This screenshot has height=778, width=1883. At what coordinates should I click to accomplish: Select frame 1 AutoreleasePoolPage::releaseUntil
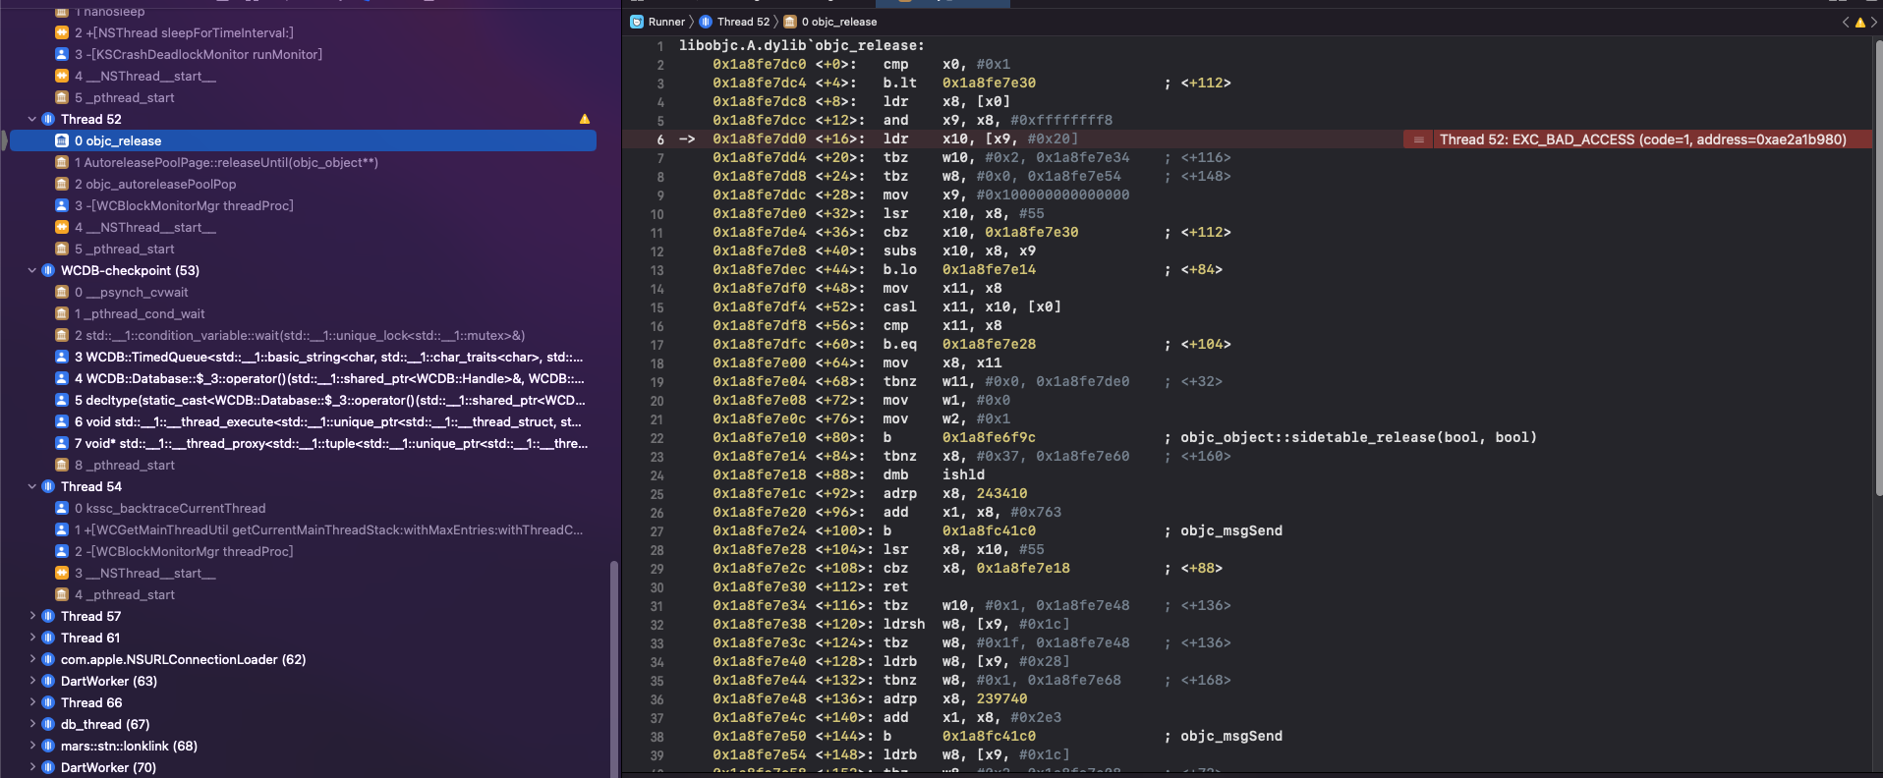(226, 162)
